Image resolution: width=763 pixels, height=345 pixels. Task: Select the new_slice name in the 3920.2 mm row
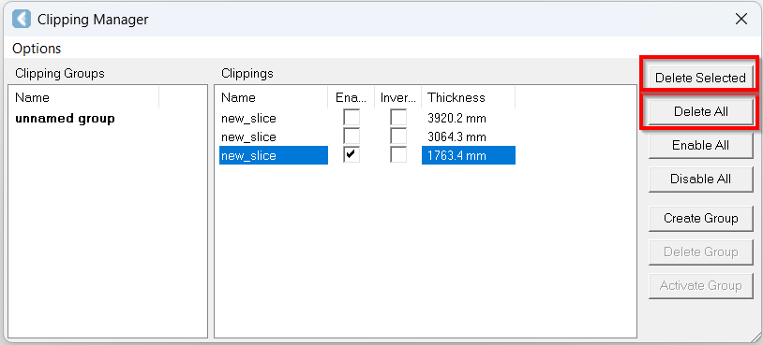(248, 119)
